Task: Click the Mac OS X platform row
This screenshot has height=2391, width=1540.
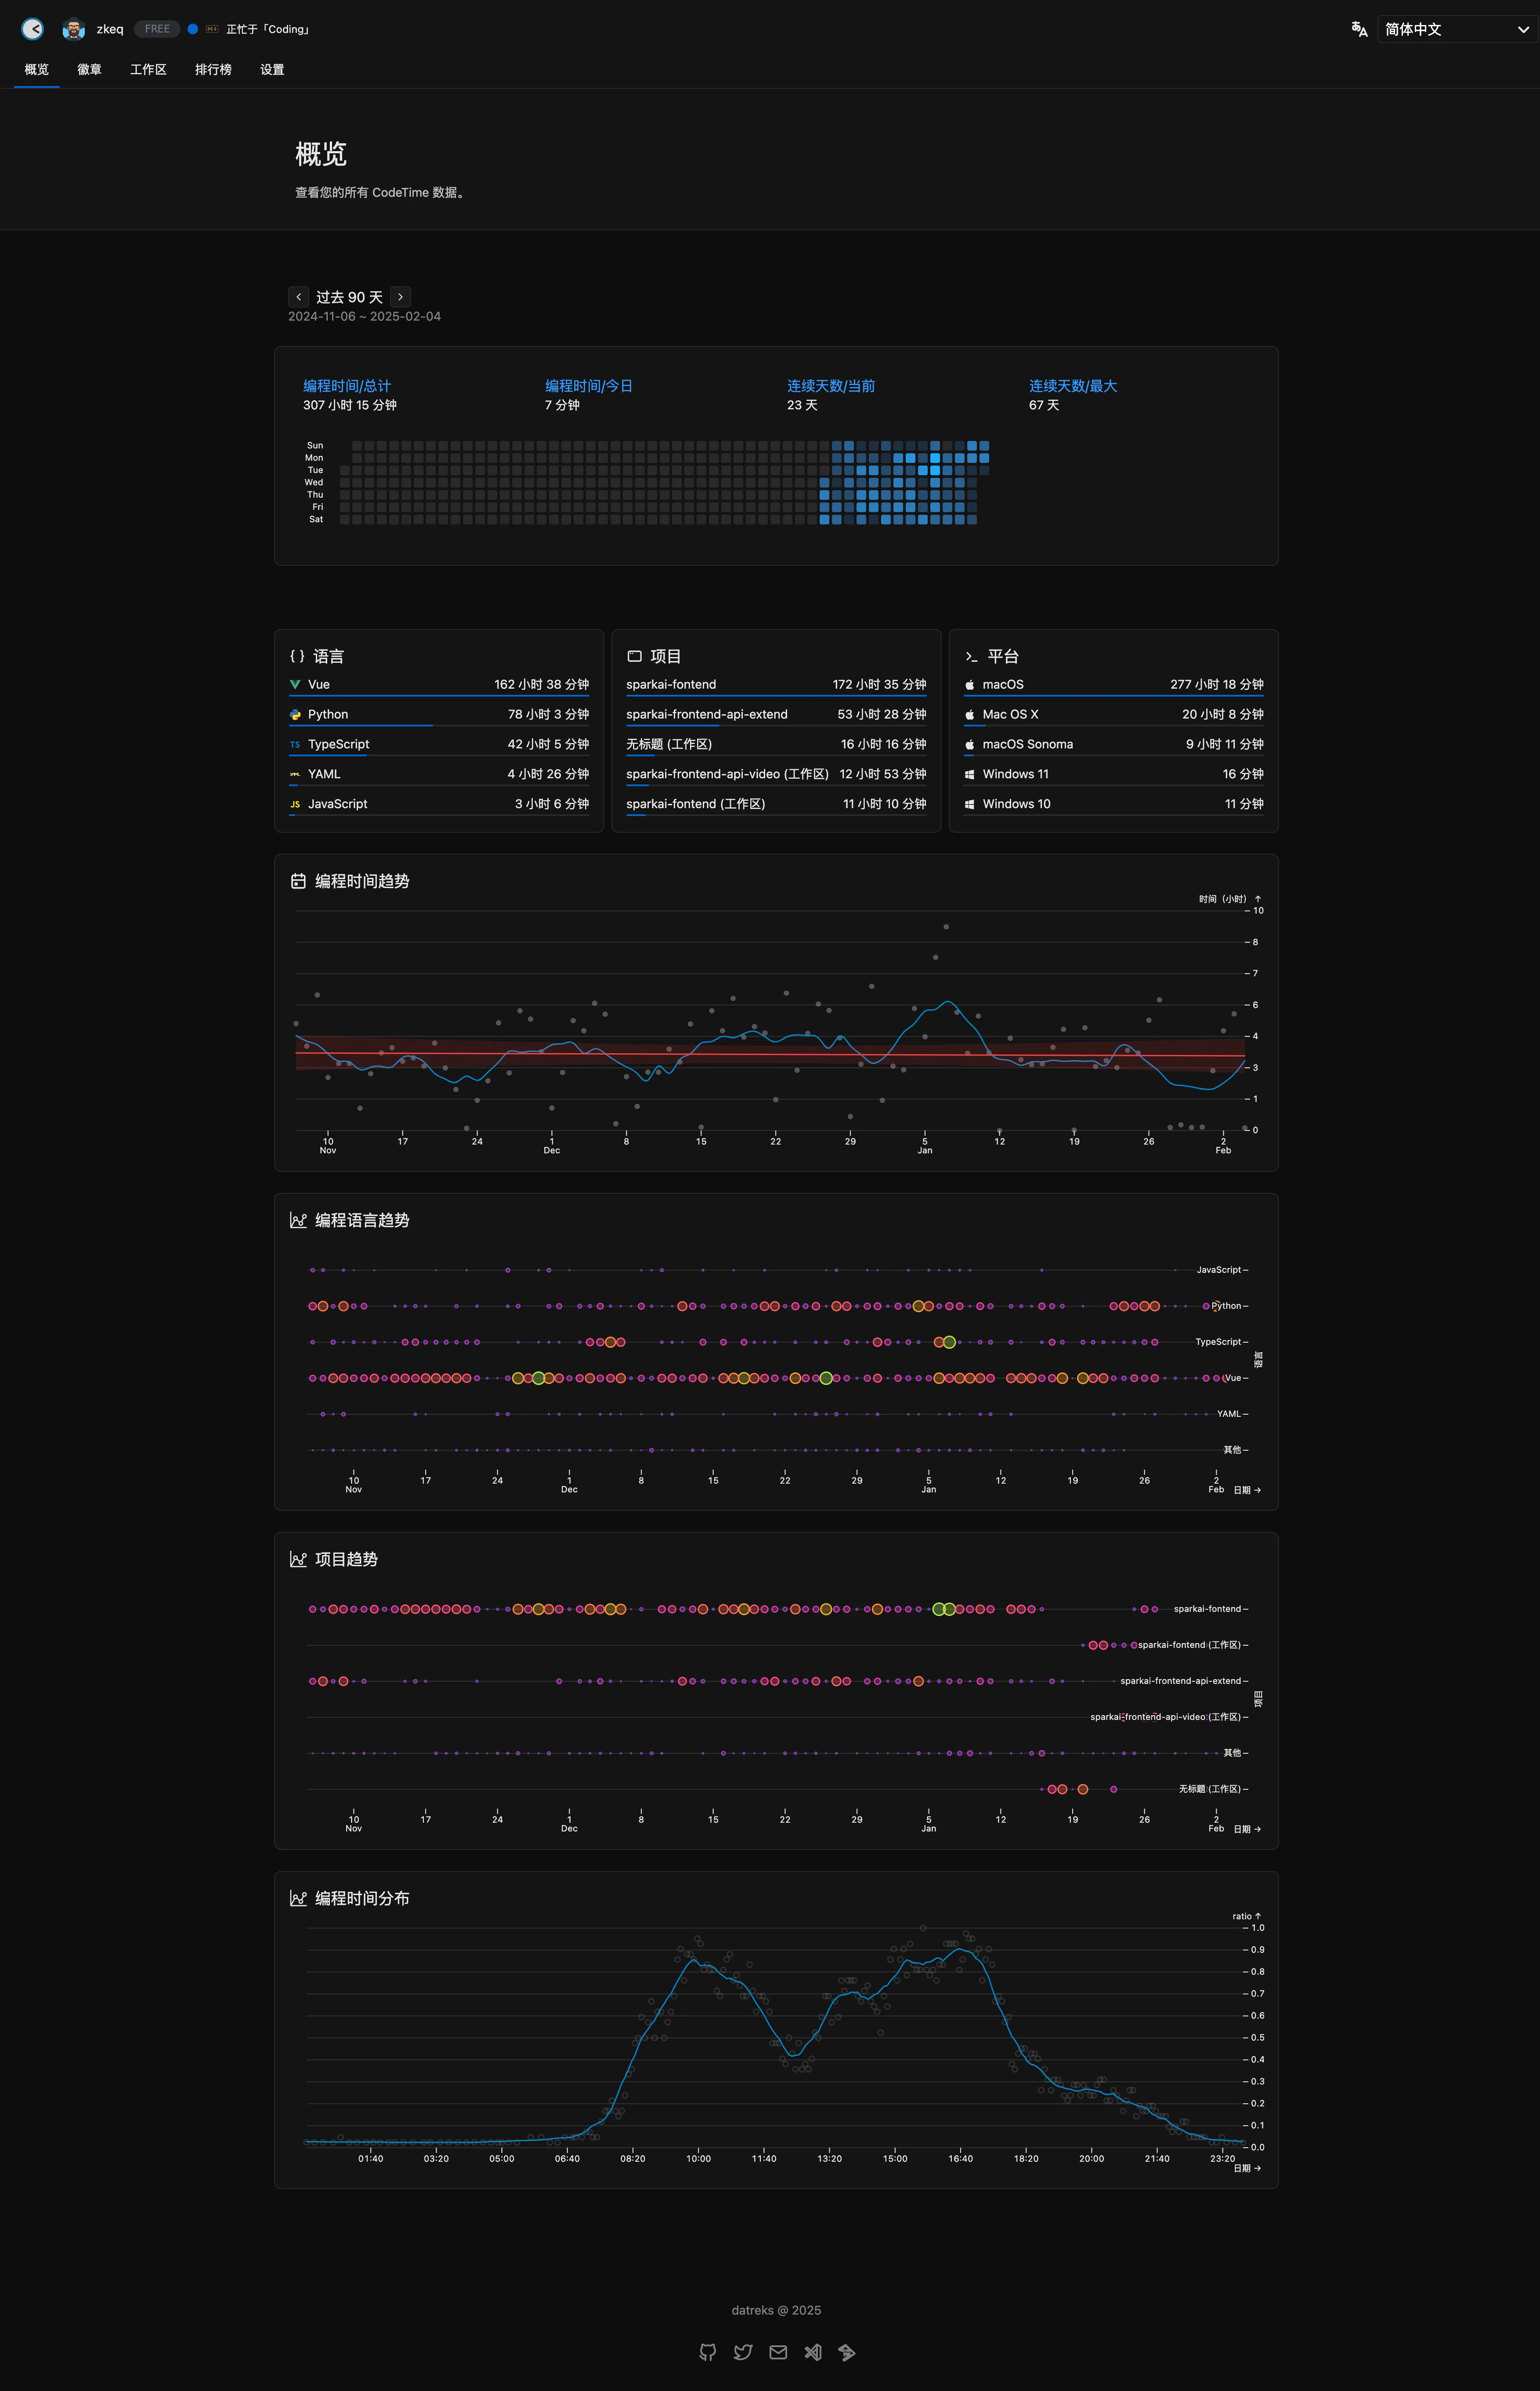Action: [1113, 716]
